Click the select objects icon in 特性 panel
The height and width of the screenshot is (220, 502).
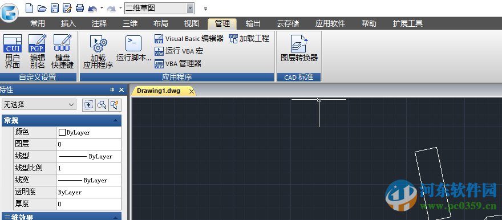(x=102, y=104)
